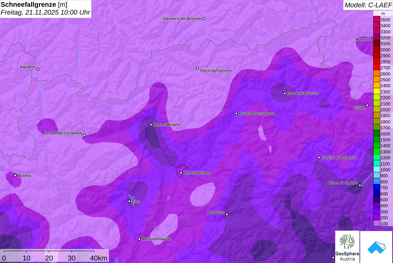
Task: Click the legend unit label m
Action: coord(383,13)
